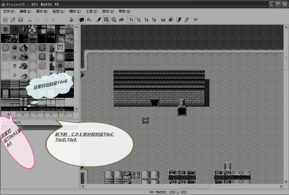Select the Pencil drawing tool

click(x=98, y=20)
